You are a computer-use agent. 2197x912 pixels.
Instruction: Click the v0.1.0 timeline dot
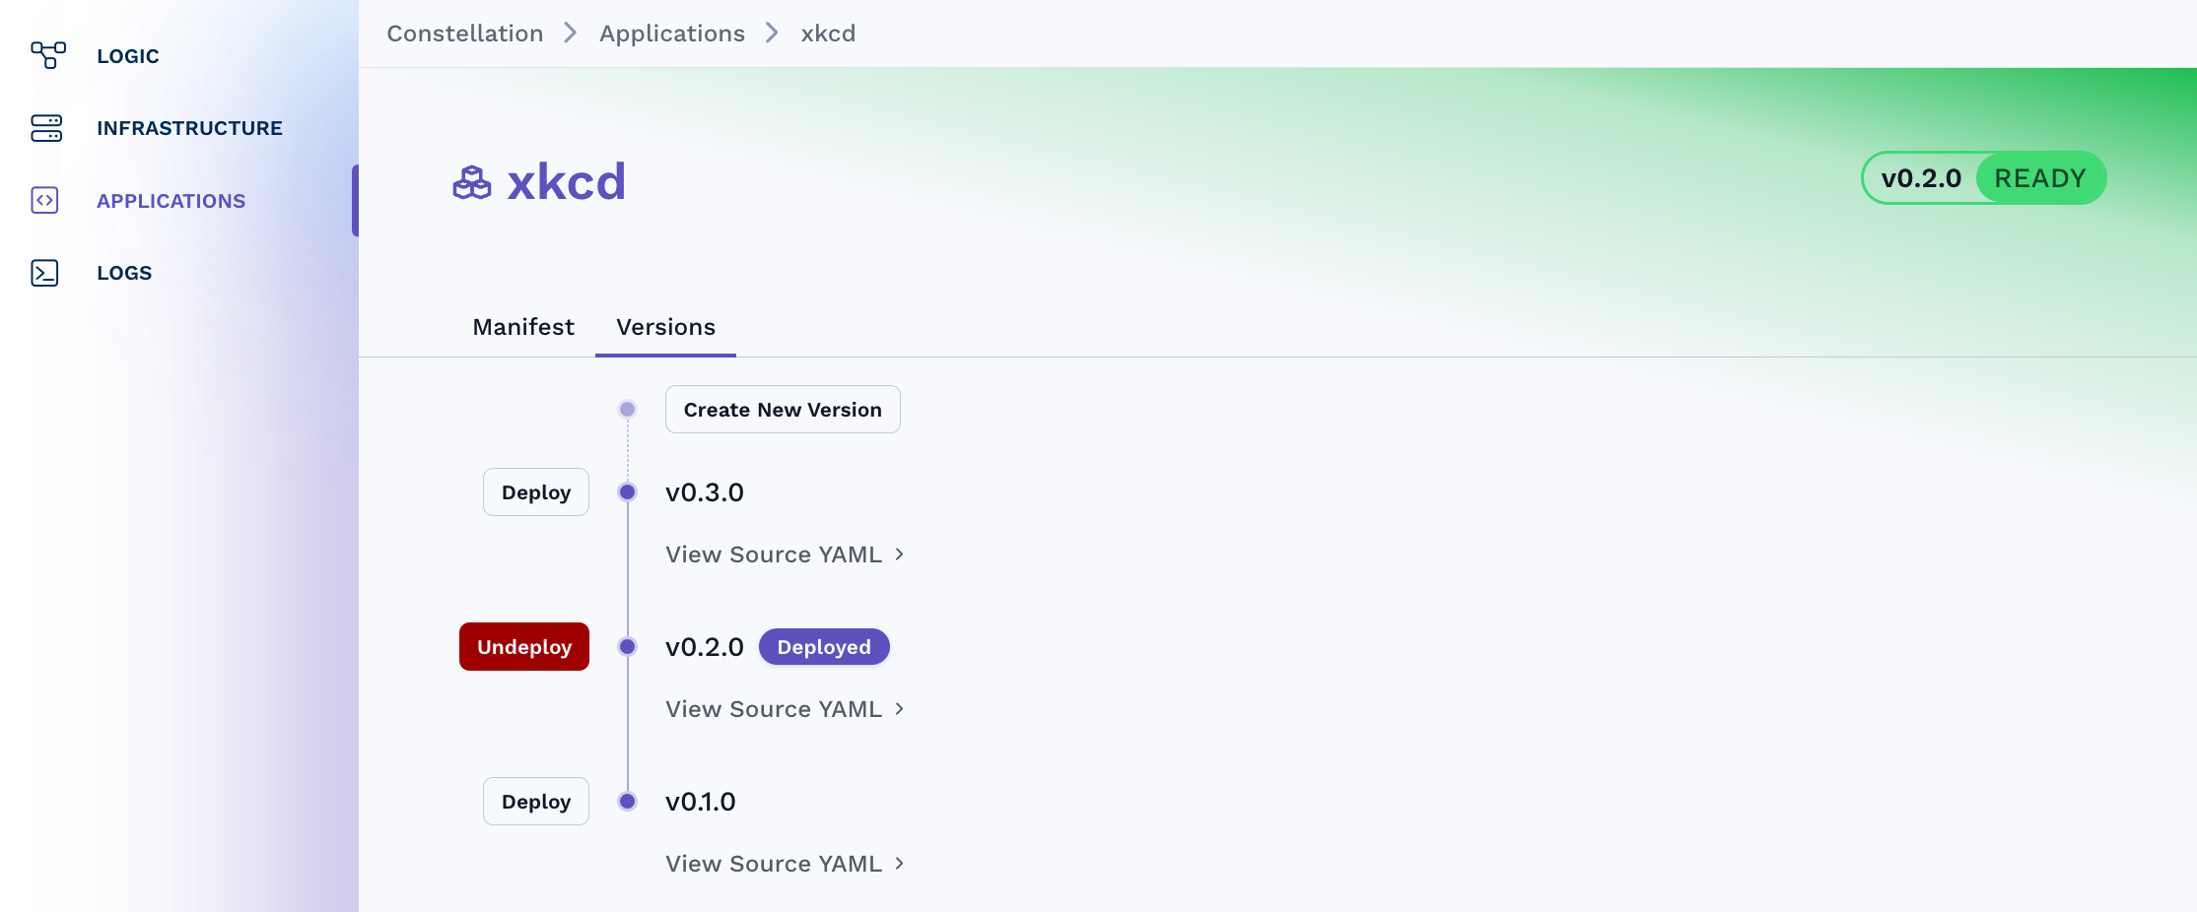click(x=627, y=802)
